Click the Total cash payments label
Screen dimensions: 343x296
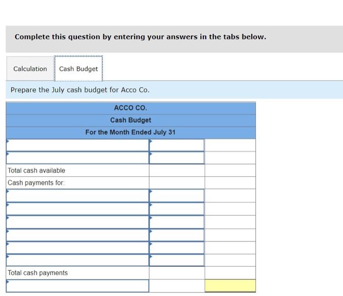38,273
